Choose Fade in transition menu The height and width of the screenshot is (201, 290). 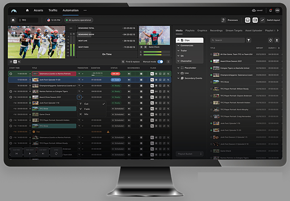tap(92, 109)
